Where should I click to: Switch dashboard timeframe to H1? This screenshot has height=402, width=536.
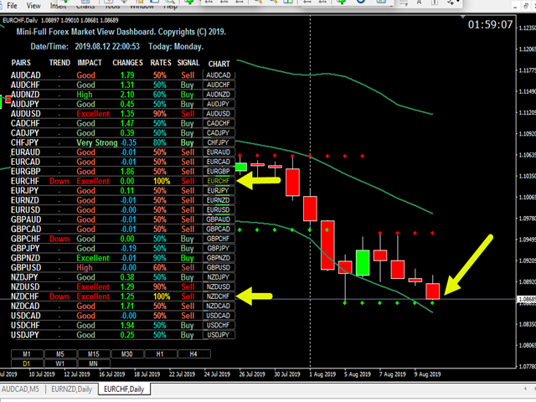tap(160, 353)
